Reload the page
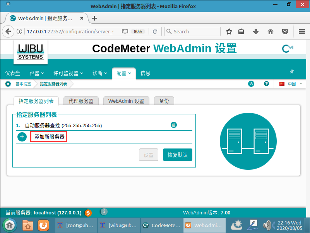 coord(155,31)
